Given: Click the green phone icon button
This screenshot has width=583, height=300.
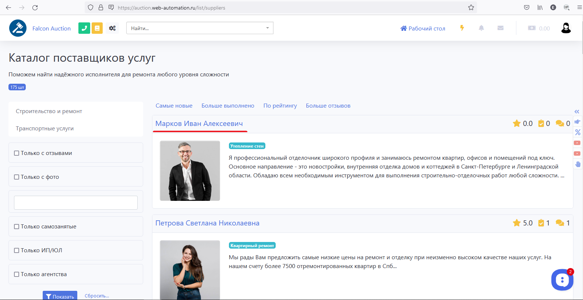Looking at the screenshot, I should [84, 28].
